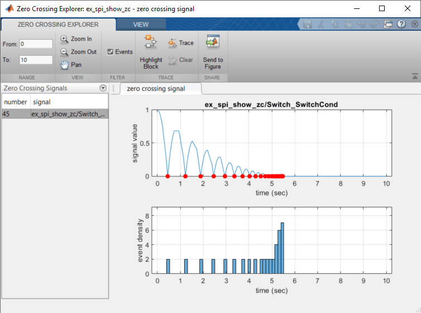Screen dimensions: 421x313
Task: Collapse the toolstrip with the up arrow
Action: pyautogui.click(x=415, y=76)
